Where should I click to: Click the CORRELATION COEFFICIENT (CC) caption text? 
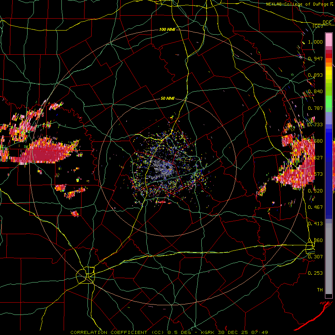click(117, 332)
